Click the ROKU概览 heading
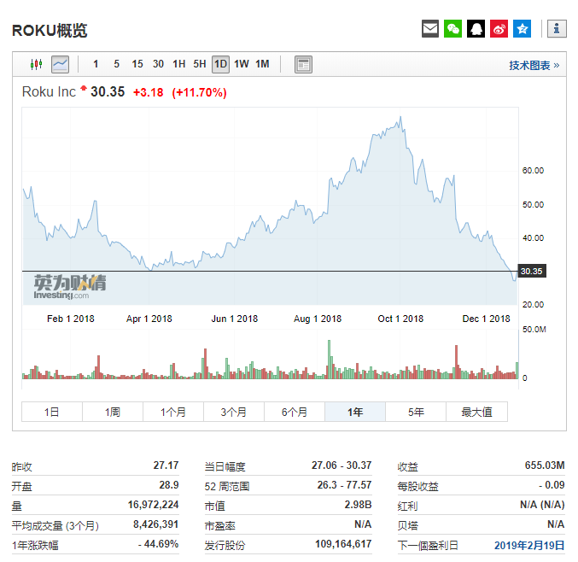 [50, 30]
